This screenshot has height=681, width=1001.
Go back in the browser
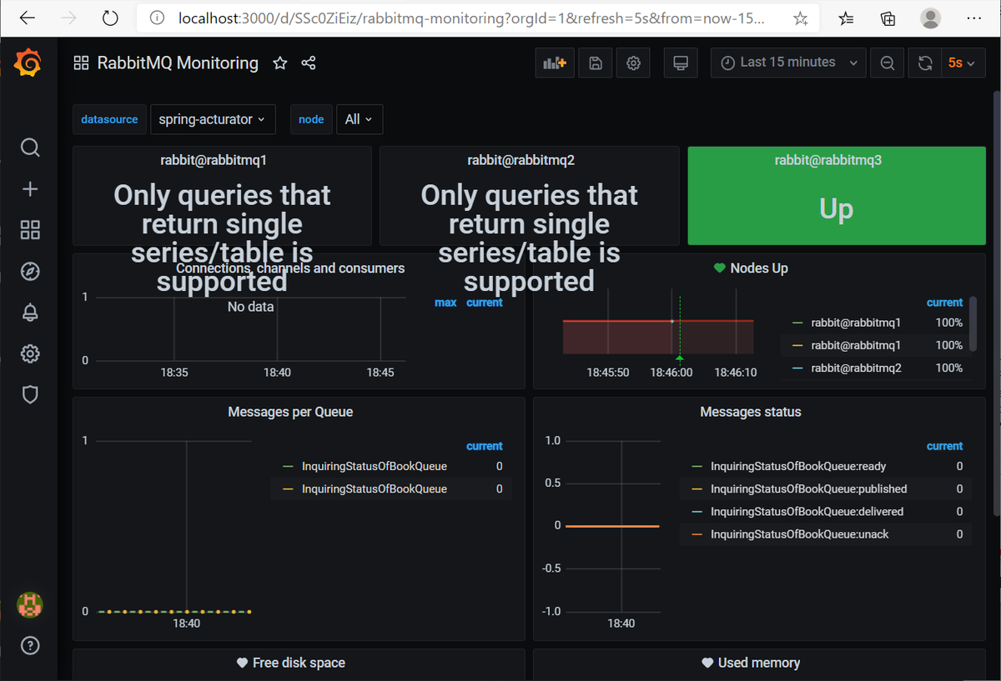tap(27, 18)
